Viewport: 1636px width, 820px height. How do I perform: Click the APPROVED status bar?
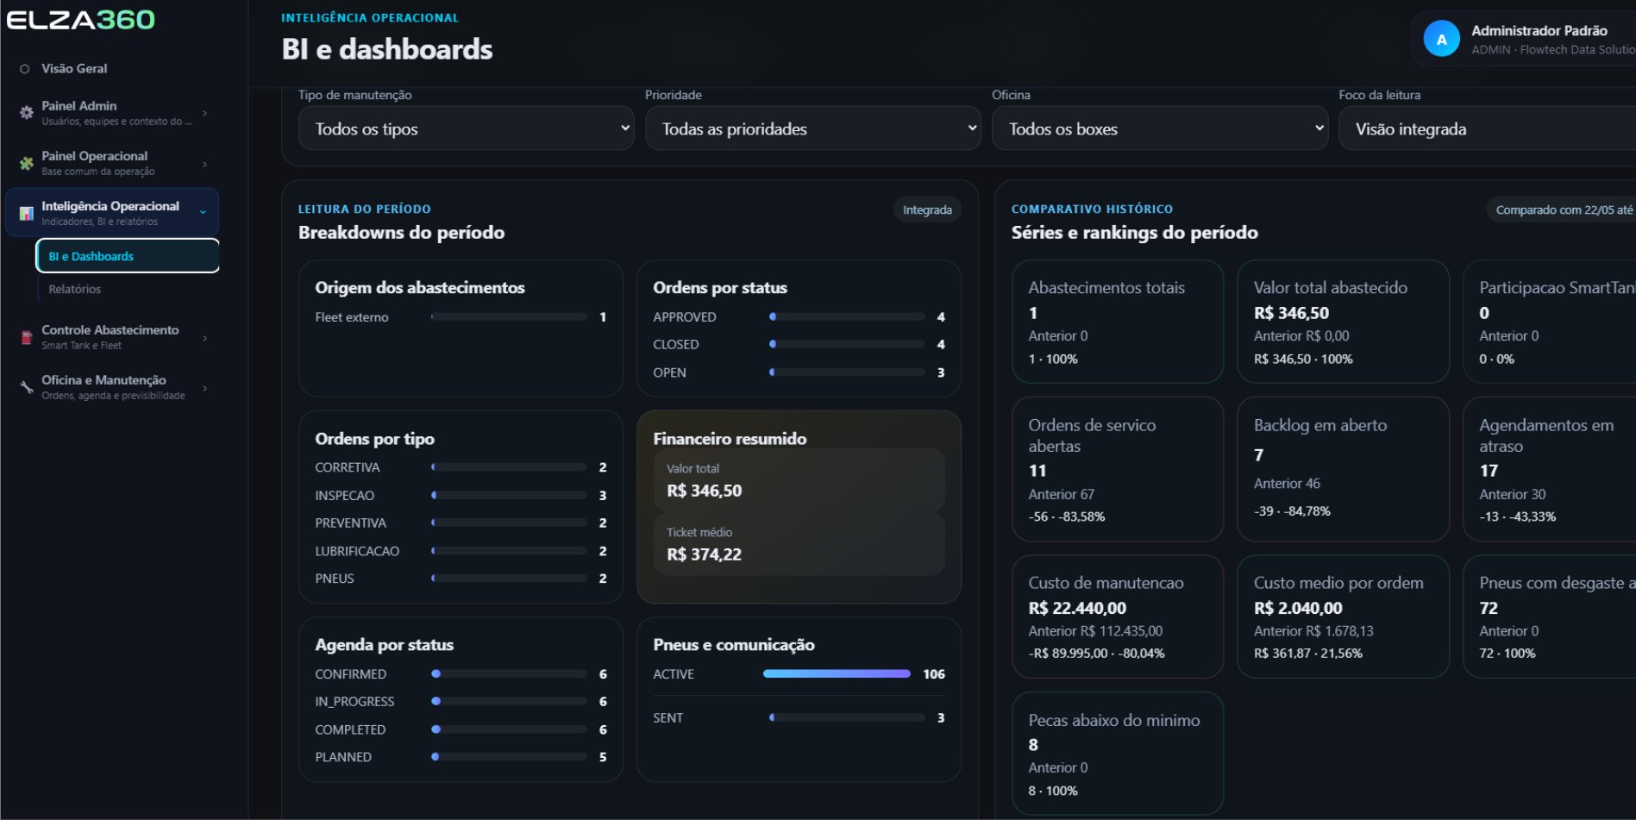pyautogui.click(x=847, y=316)
